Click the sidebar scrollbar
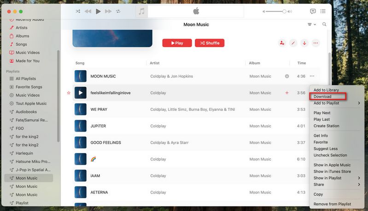The height and width of the screenshot is (211, 368). click(58, 96)
